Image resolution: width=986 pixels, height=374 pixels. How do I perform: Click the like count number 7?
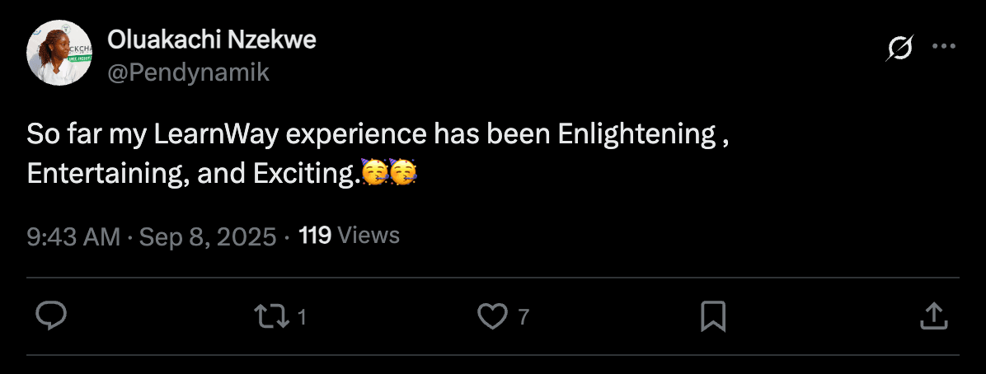click(x=523, y=317)
